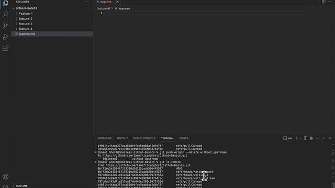
Task: Click the feature-6 breadcrumb
Action: pos(103,8)
